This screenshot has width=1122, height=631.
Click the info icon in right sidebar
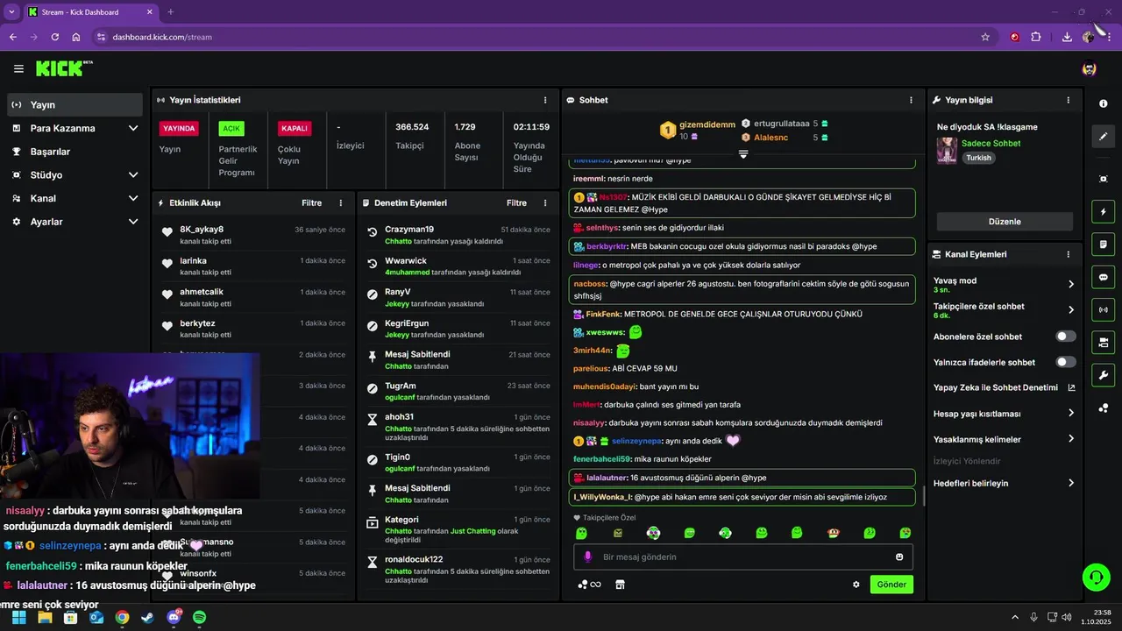[1103, 103]
